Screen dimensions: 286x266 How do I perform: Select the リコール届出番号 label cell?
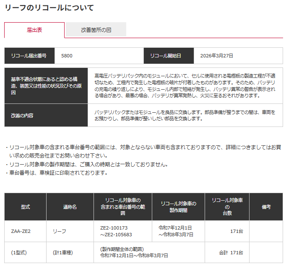[x=29, y=56]
